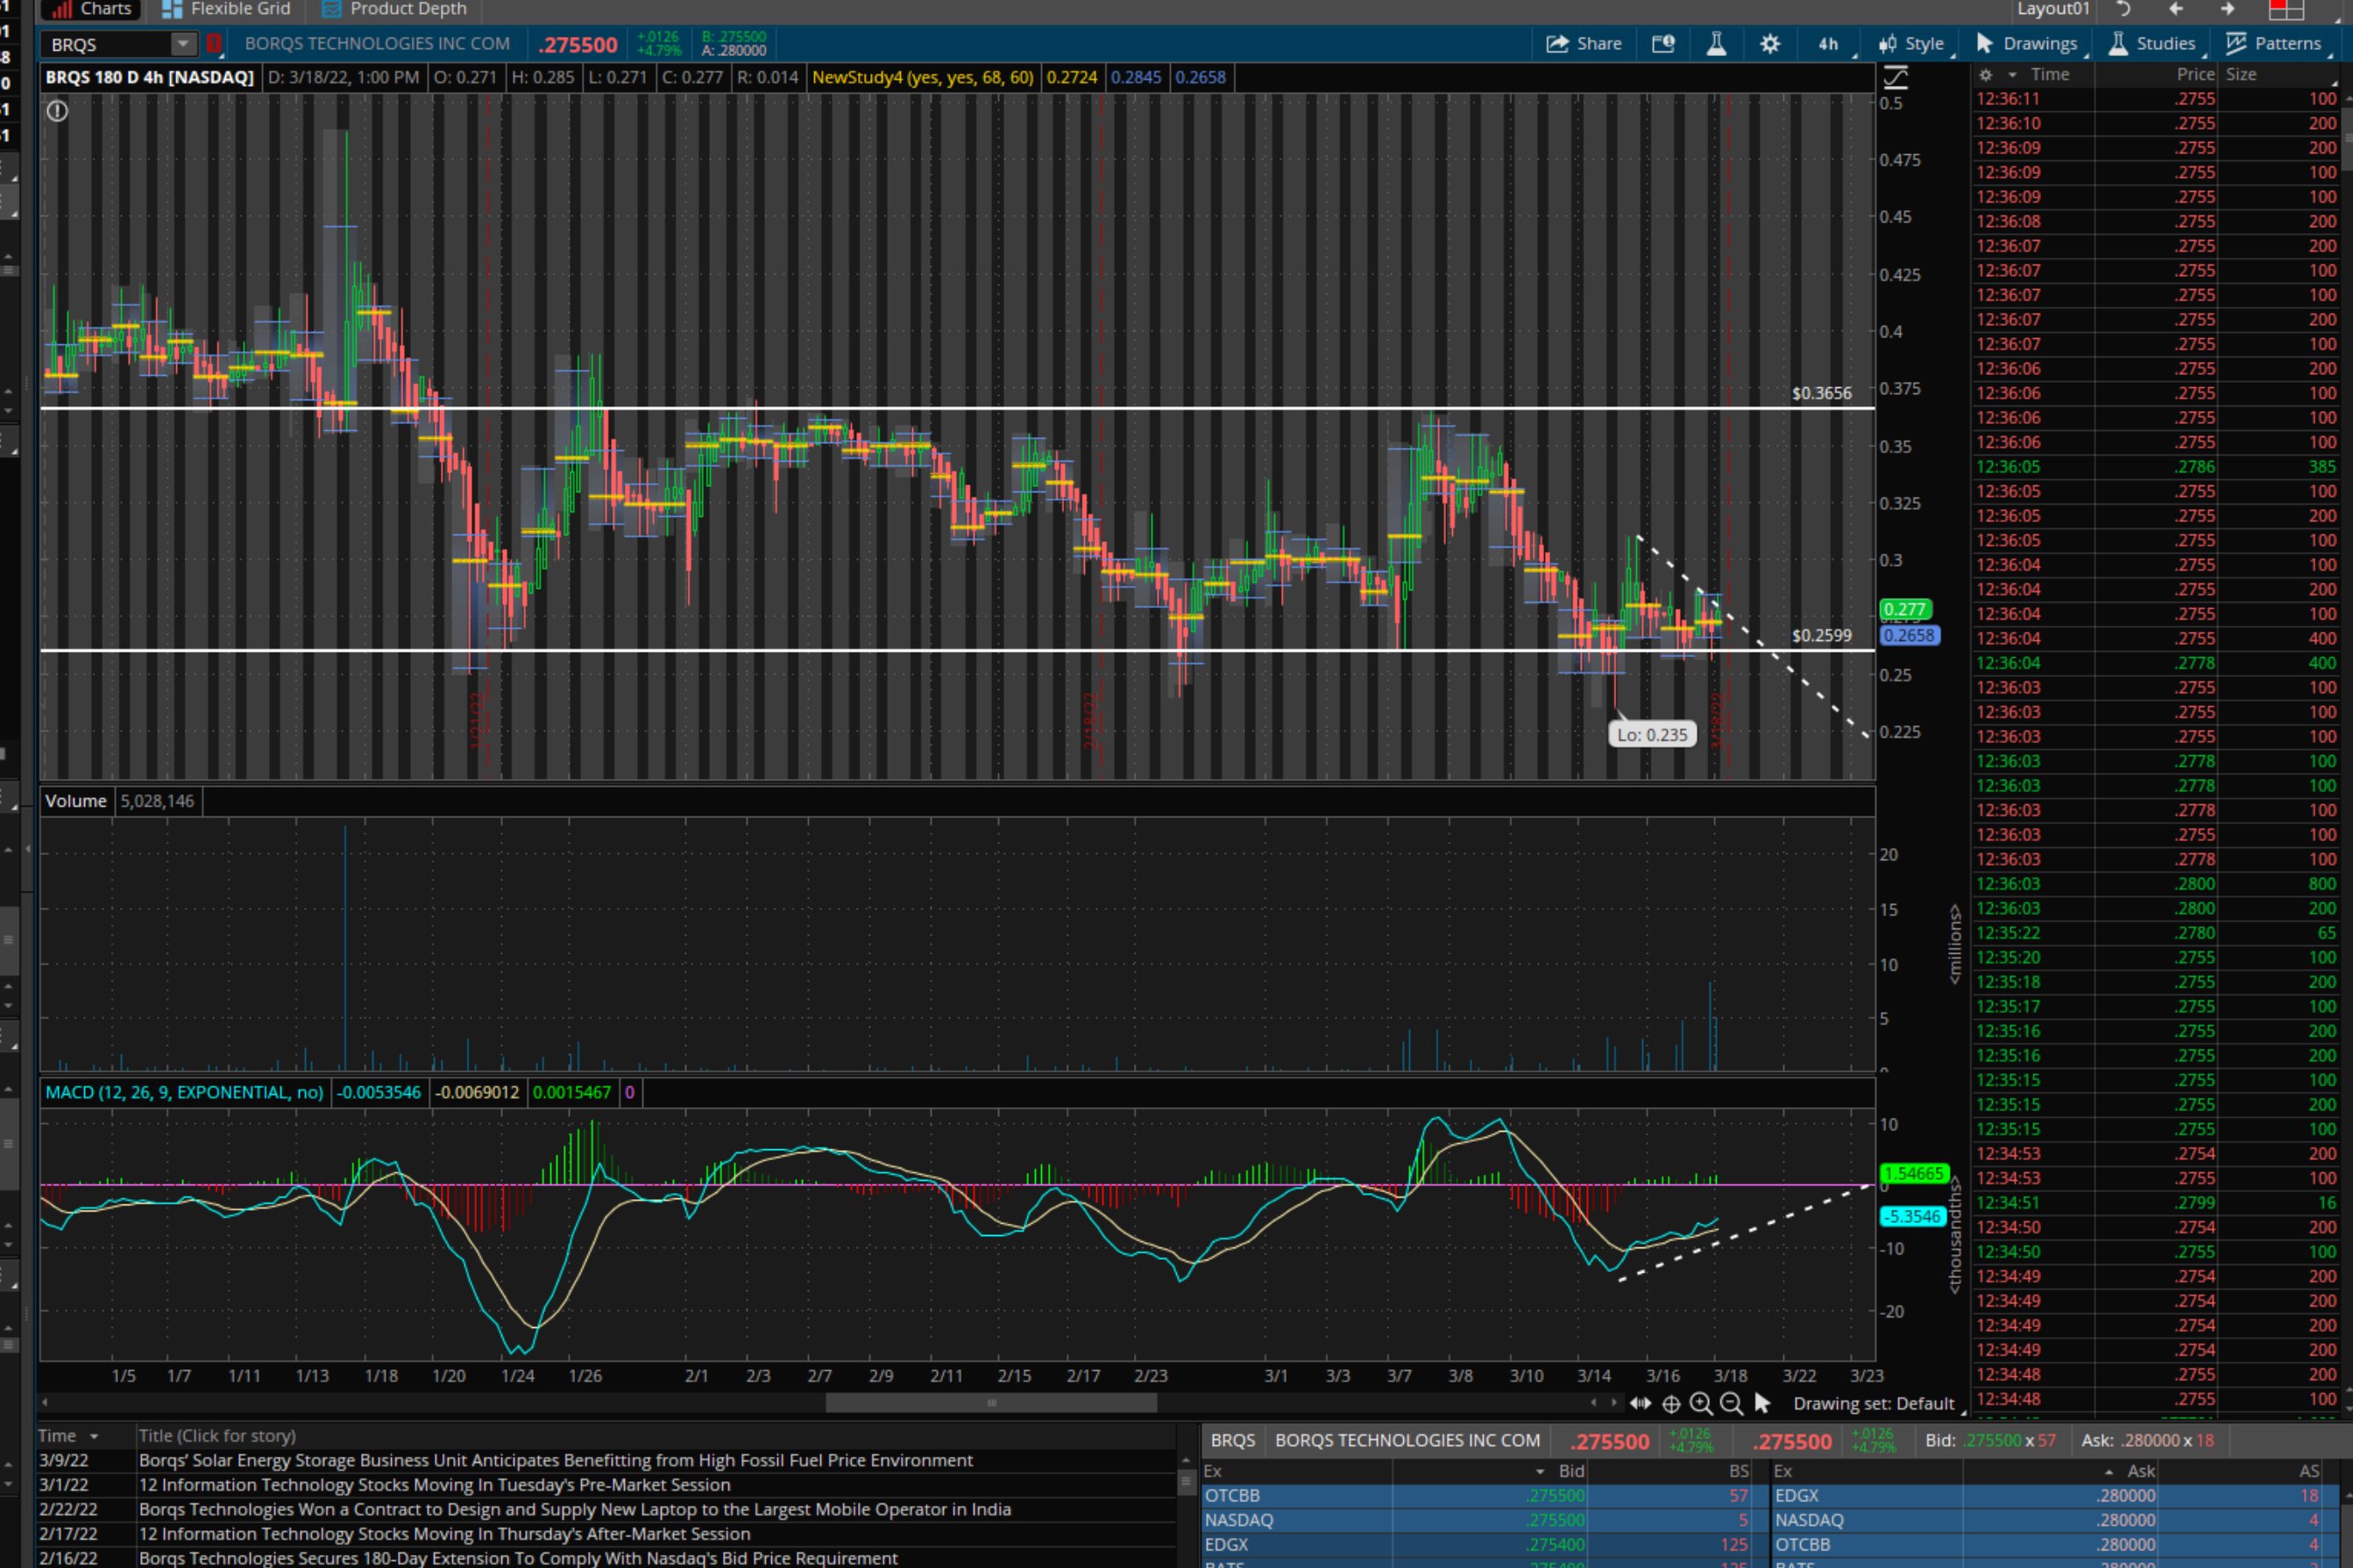Click the red clip icon beside symbol
Screen dimensions: 2353x1568
coord(213,44)
